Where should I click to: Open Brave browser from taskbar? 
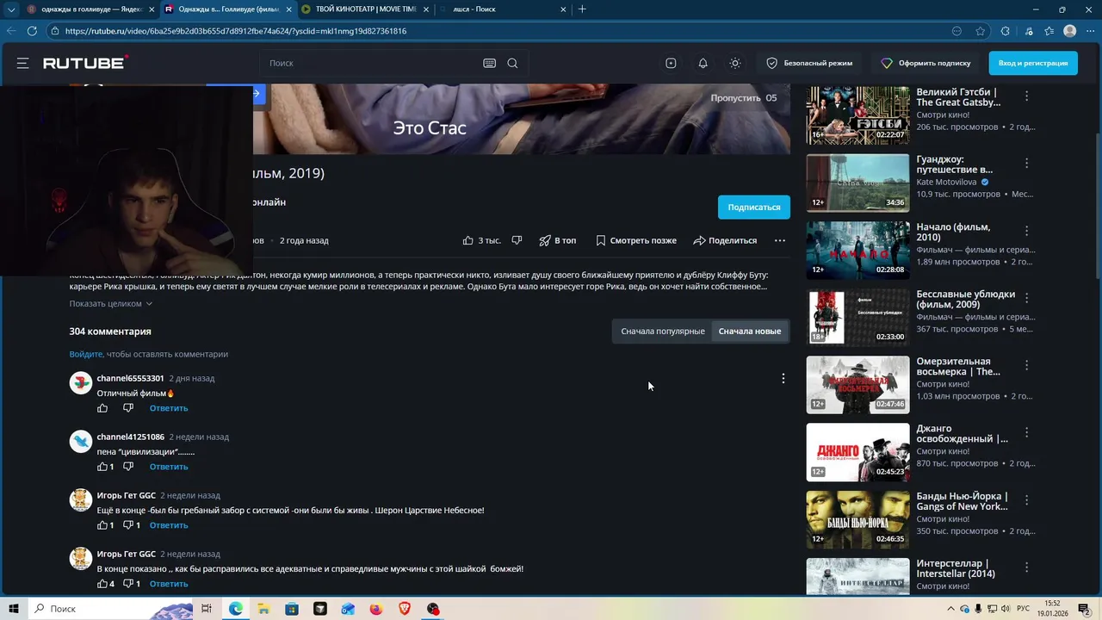tap(405, 609)
